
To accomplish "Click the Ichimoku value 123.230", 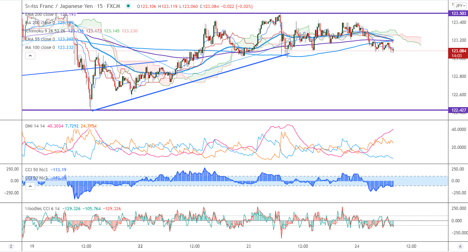I will point(129,31).
